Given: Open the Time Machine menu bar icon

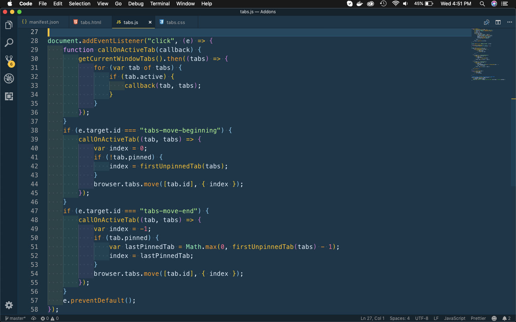Looking at the screenshot, I should [383, 4].
